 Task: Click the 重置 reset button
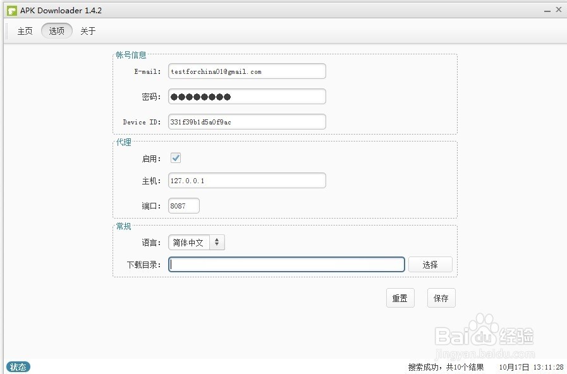pyautogui.click(x=400, y=298)
